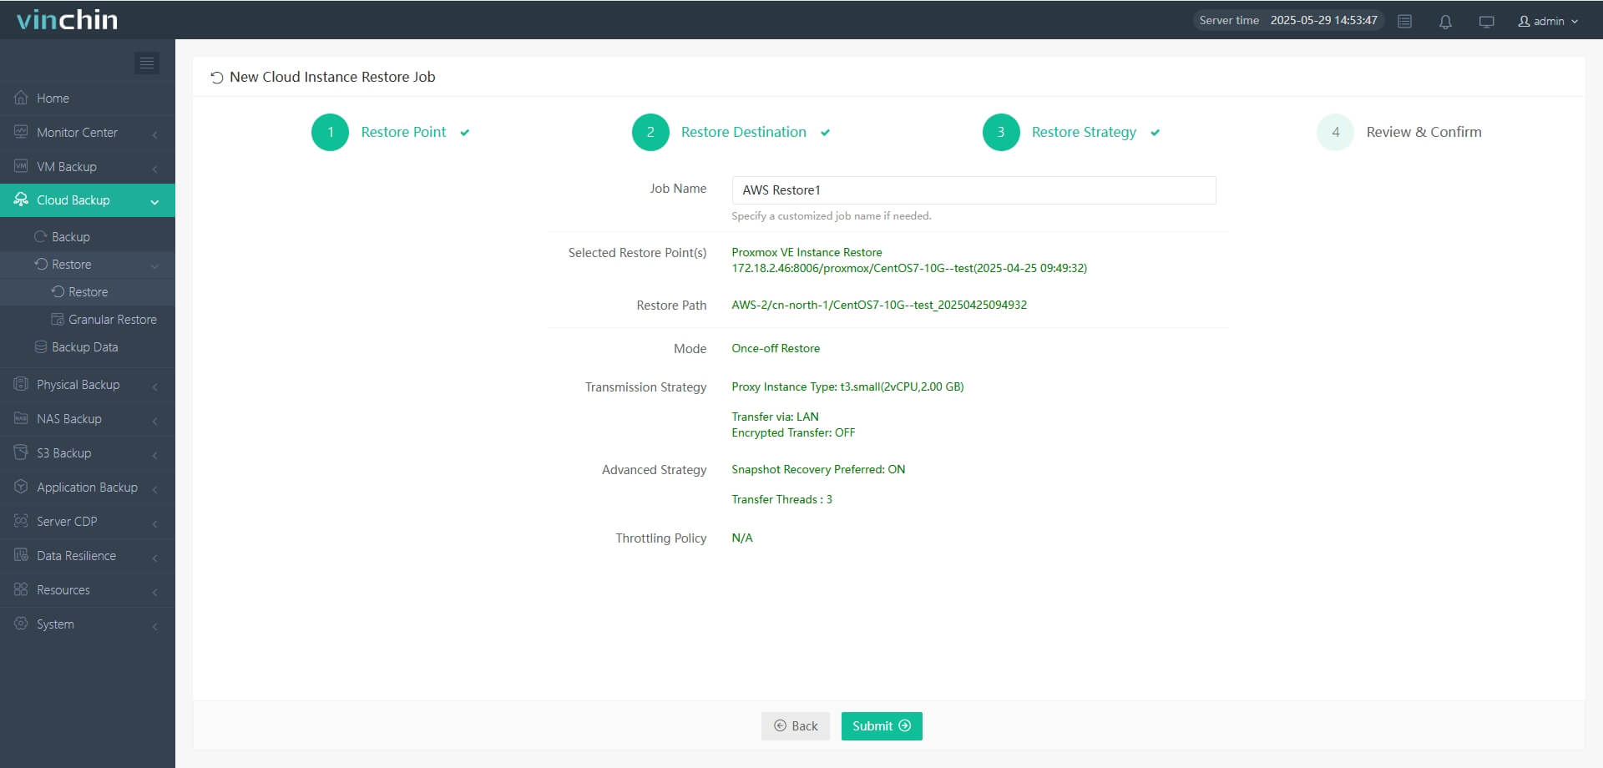Click the Cloud Backup cloud icon
The image size is (1603, 768).
pyautogui.click(x=21, y=200)
